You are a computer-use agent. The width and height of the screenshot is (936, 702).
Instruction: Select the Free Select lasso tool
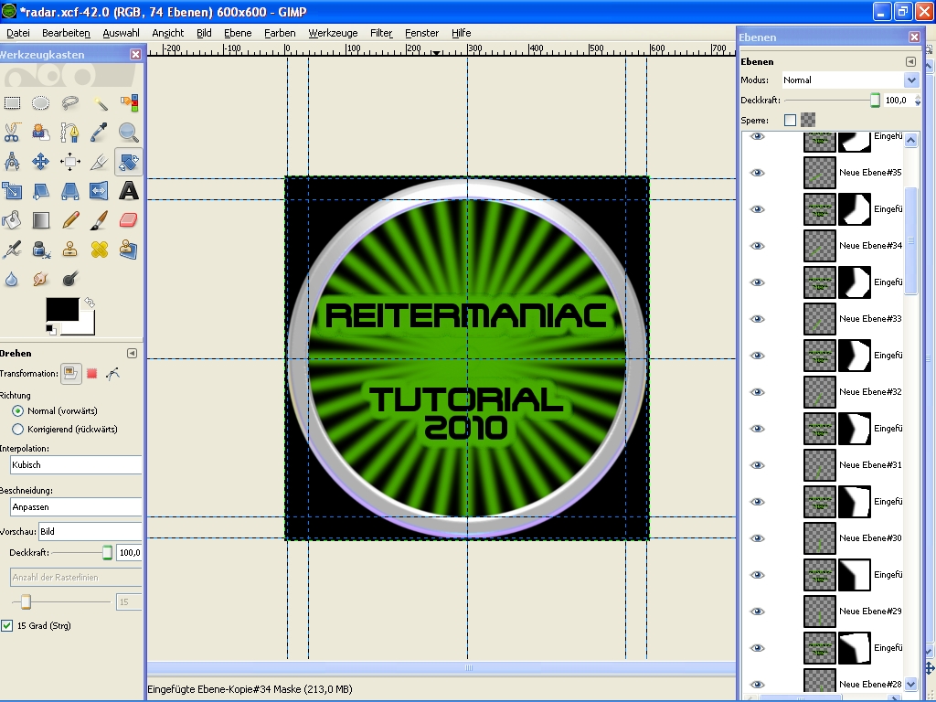click(69, 102)
